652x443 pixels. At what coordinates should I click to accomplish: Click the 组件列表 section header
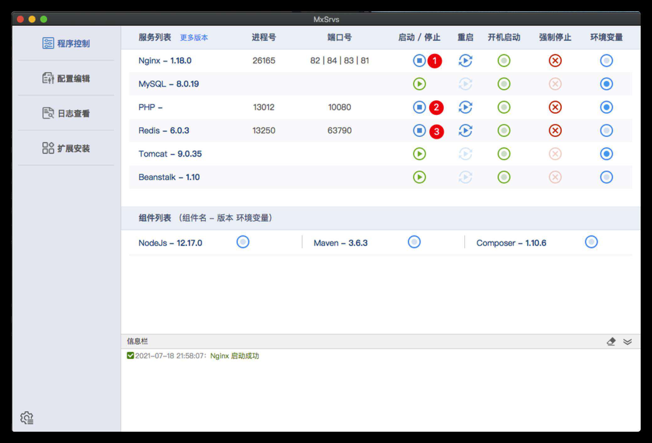tap(155, 218)
